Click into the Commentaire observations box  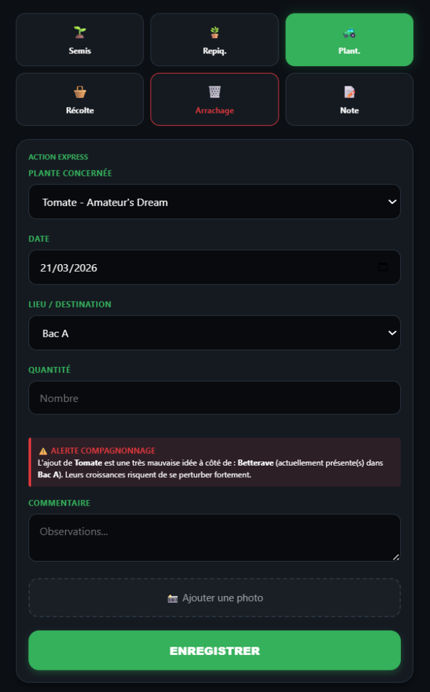point(214,537)
